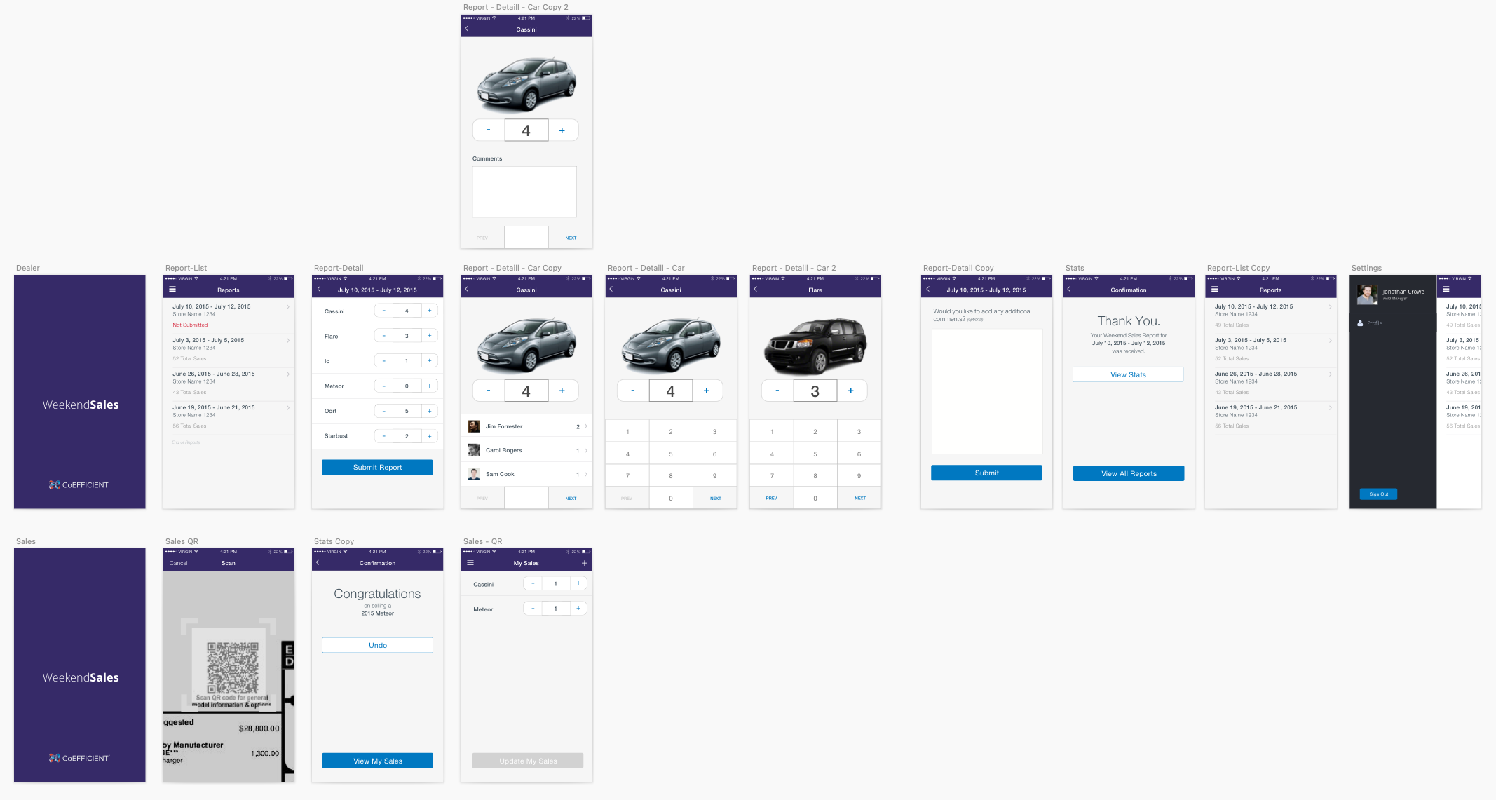Go back from Report-Detail Copy comments screen
1496x800 pixels.
[928, 290]
